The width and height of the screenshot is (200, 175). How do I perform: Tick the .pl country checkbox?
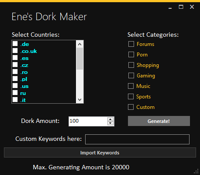click(15, 79)
